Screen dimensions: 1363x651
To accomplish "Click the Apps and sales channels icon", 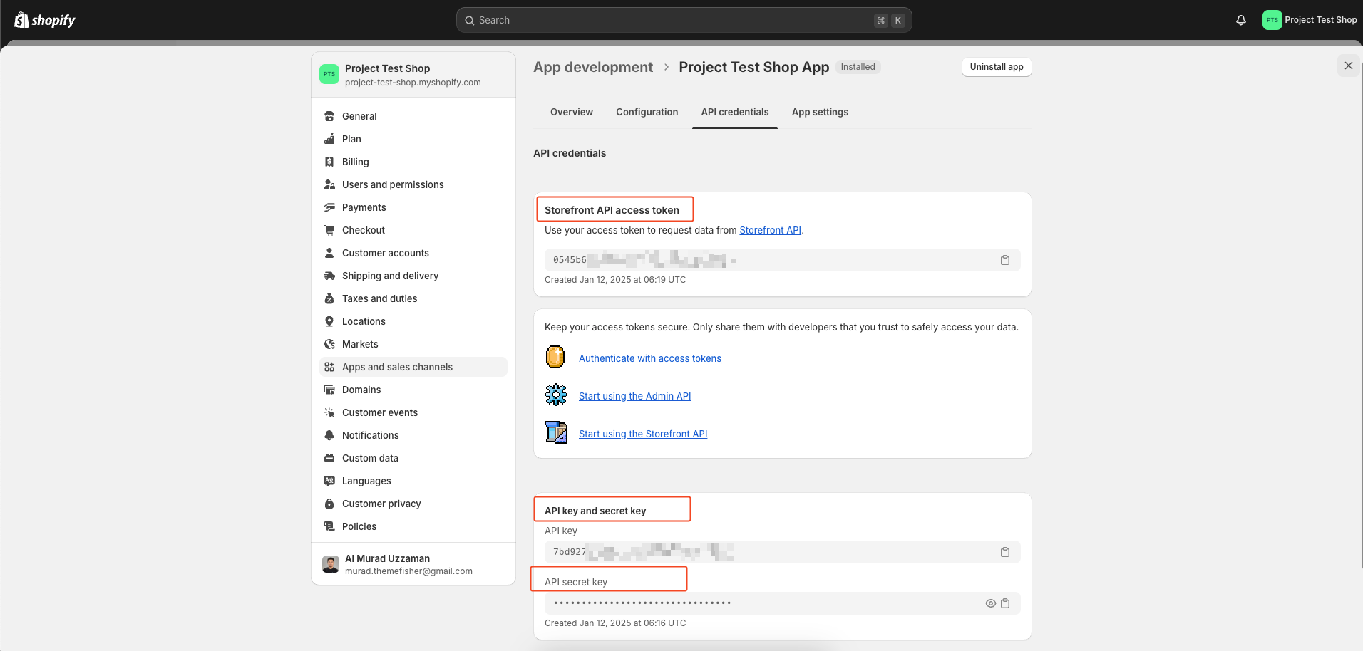I will click(x=329, y=367).
